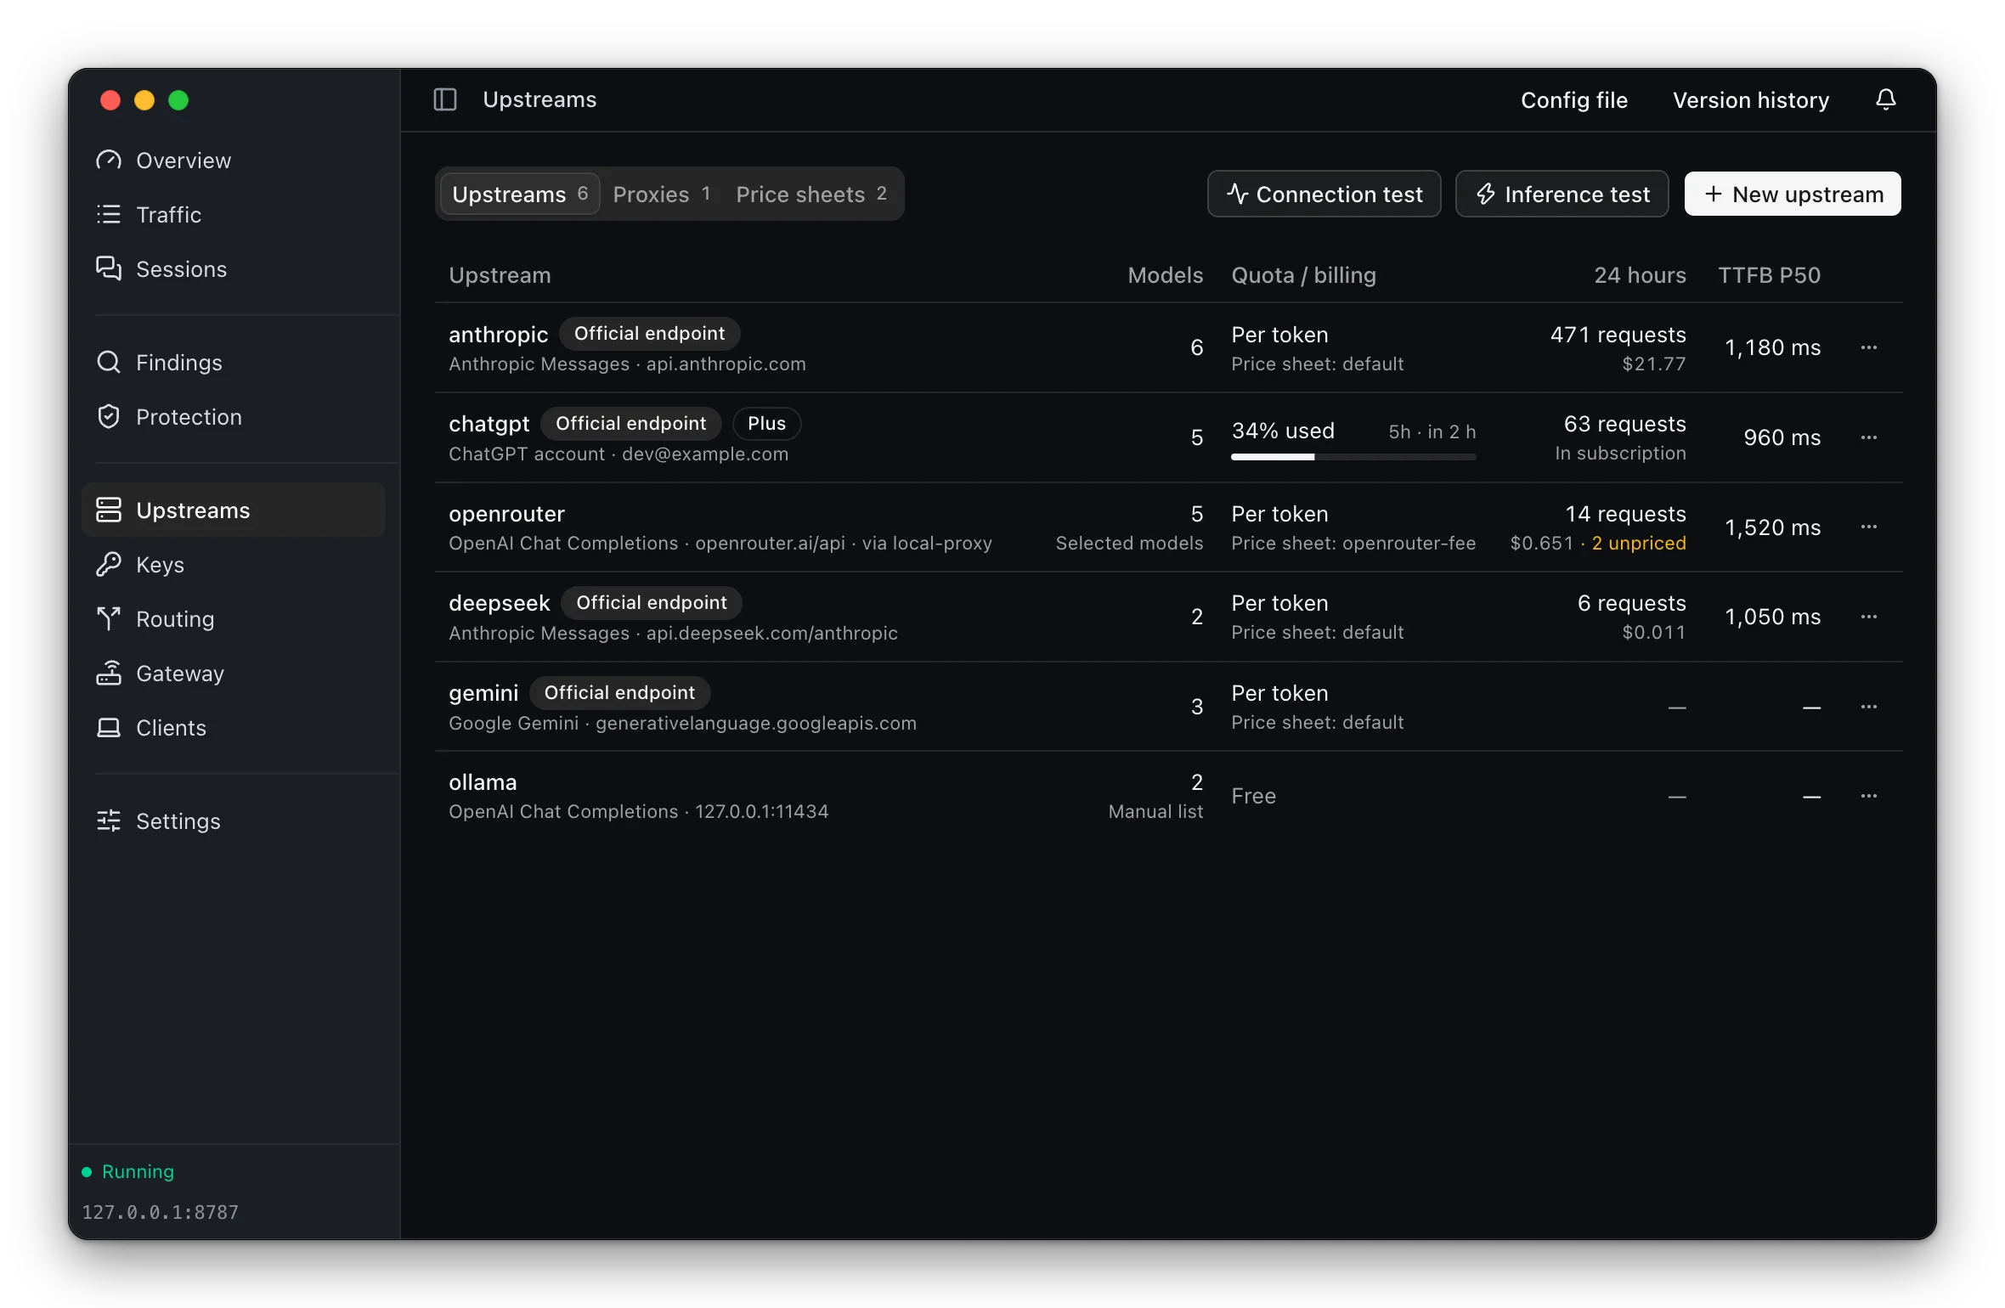The width and height of the screenshot is (2005, 1308).
Task: Click the "1,520 ms" TTFB value
Action: click(x=1772, y=527)
